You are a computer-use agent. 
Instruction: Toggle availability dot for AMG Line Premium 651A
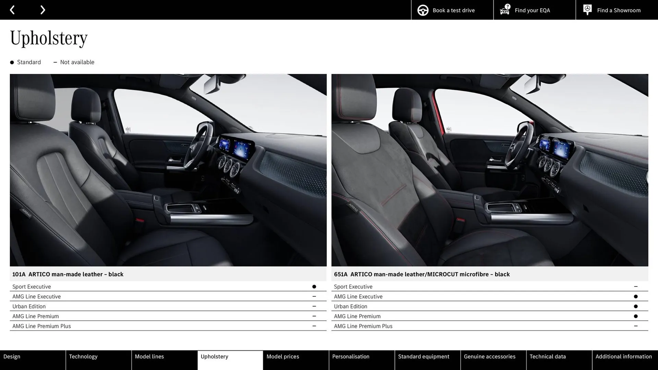click(636, 316)
